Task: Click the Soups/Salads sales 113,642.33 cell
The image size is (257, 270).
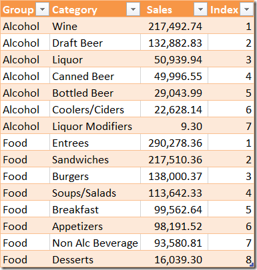Action: 174,193
